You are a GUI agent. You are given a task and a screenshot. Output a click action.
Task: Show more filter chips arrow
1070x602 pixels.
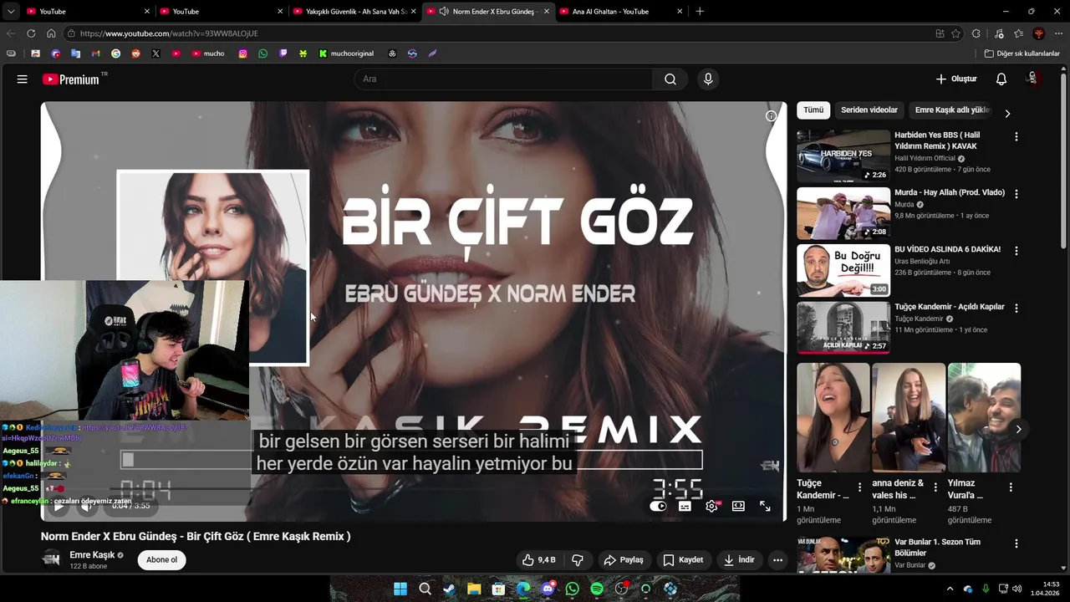pyautogui.click(x=1007, y=113)
